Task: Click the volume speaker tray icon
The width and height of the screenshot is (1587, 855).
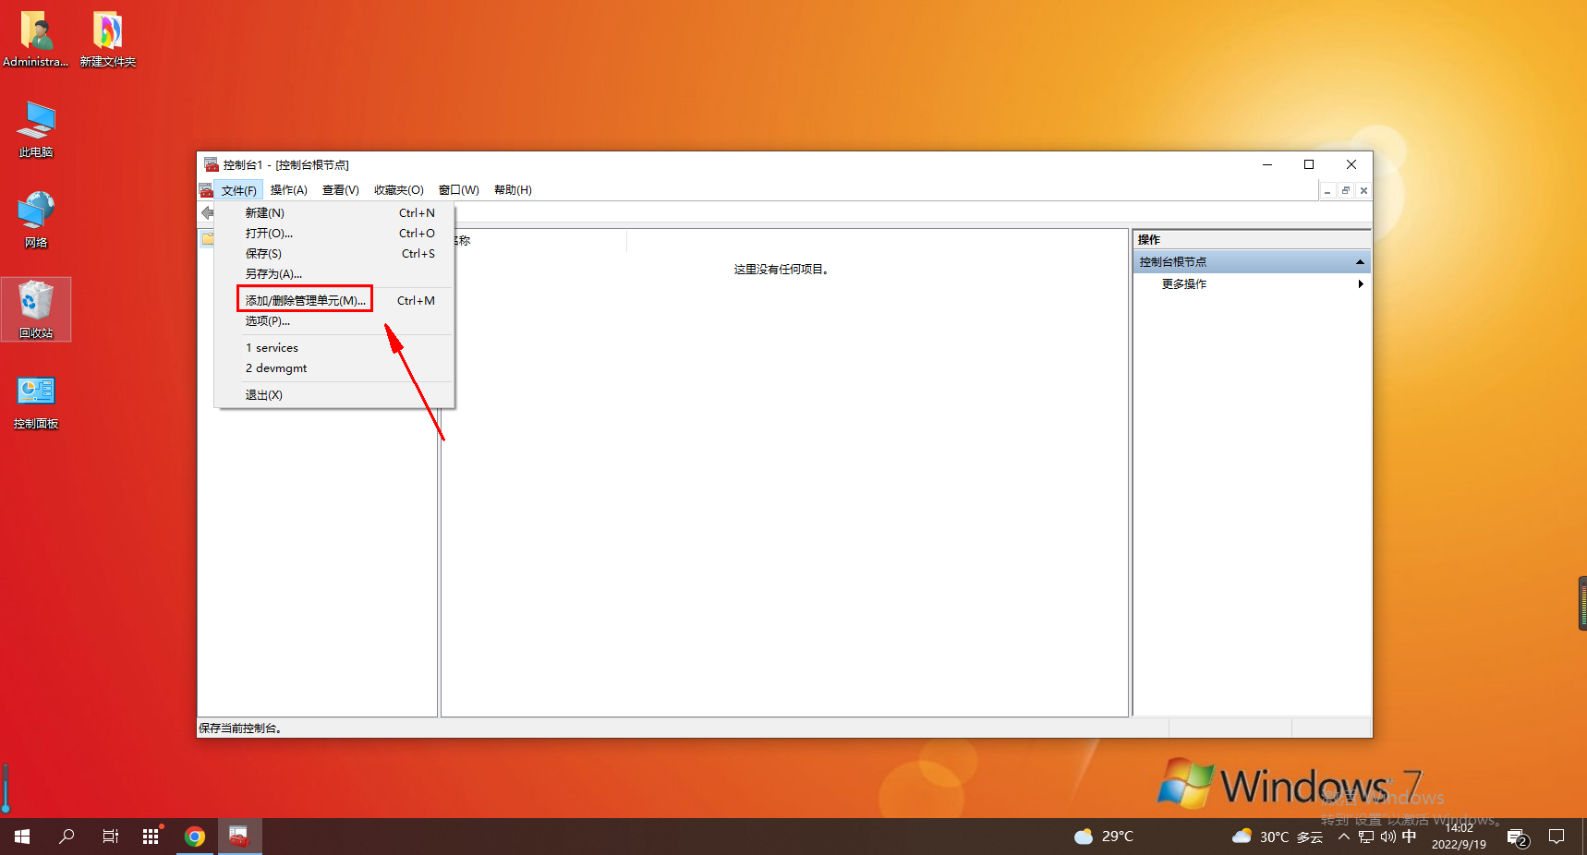Action: [x=1388, y=837]
